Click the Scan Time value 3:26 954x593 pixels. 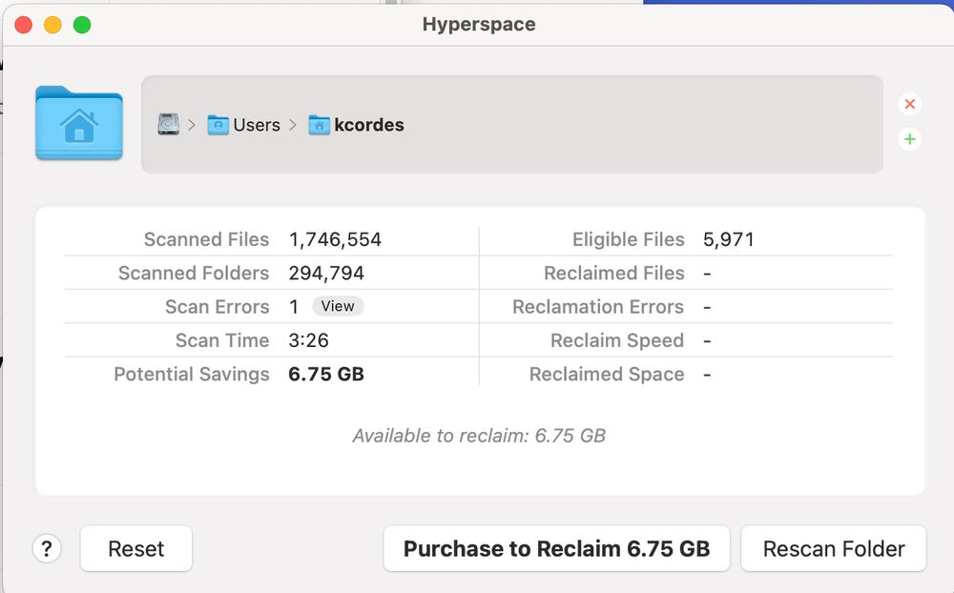[308, 340]
